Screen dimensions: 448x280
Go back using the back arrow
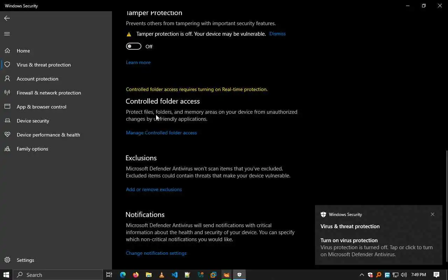(7, 18)
